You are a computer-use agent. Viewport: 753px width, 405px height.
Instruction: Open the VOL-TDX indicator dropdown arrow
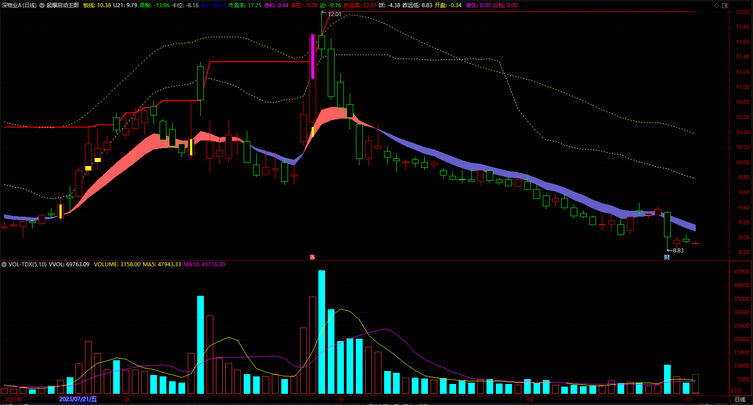[4, 264]
